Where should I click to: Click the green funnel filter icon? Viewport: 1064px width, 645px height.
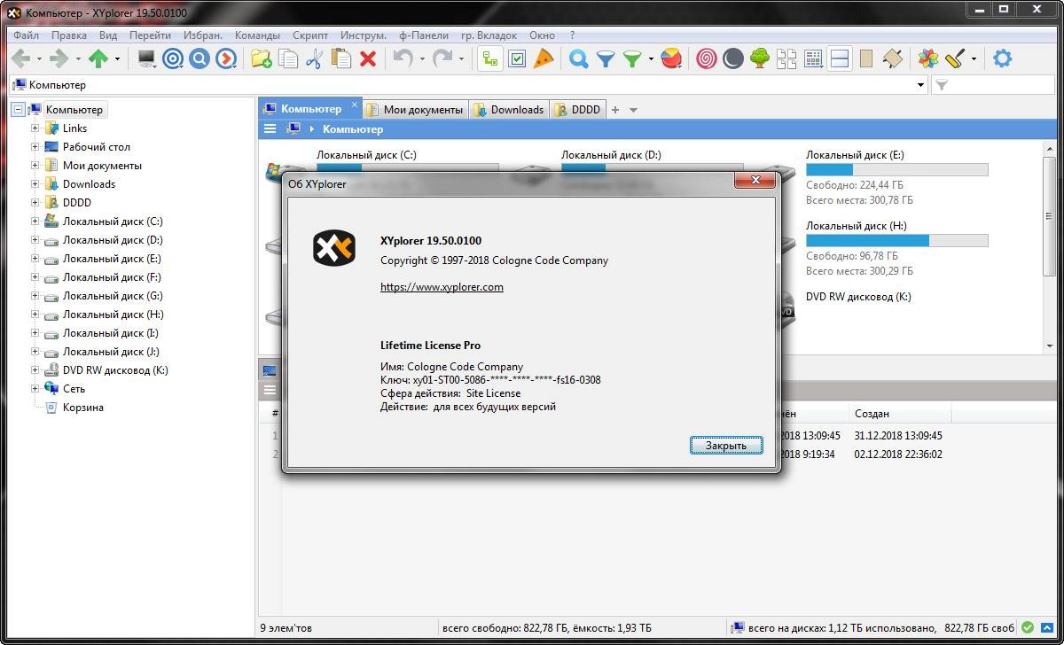[632, 58]
